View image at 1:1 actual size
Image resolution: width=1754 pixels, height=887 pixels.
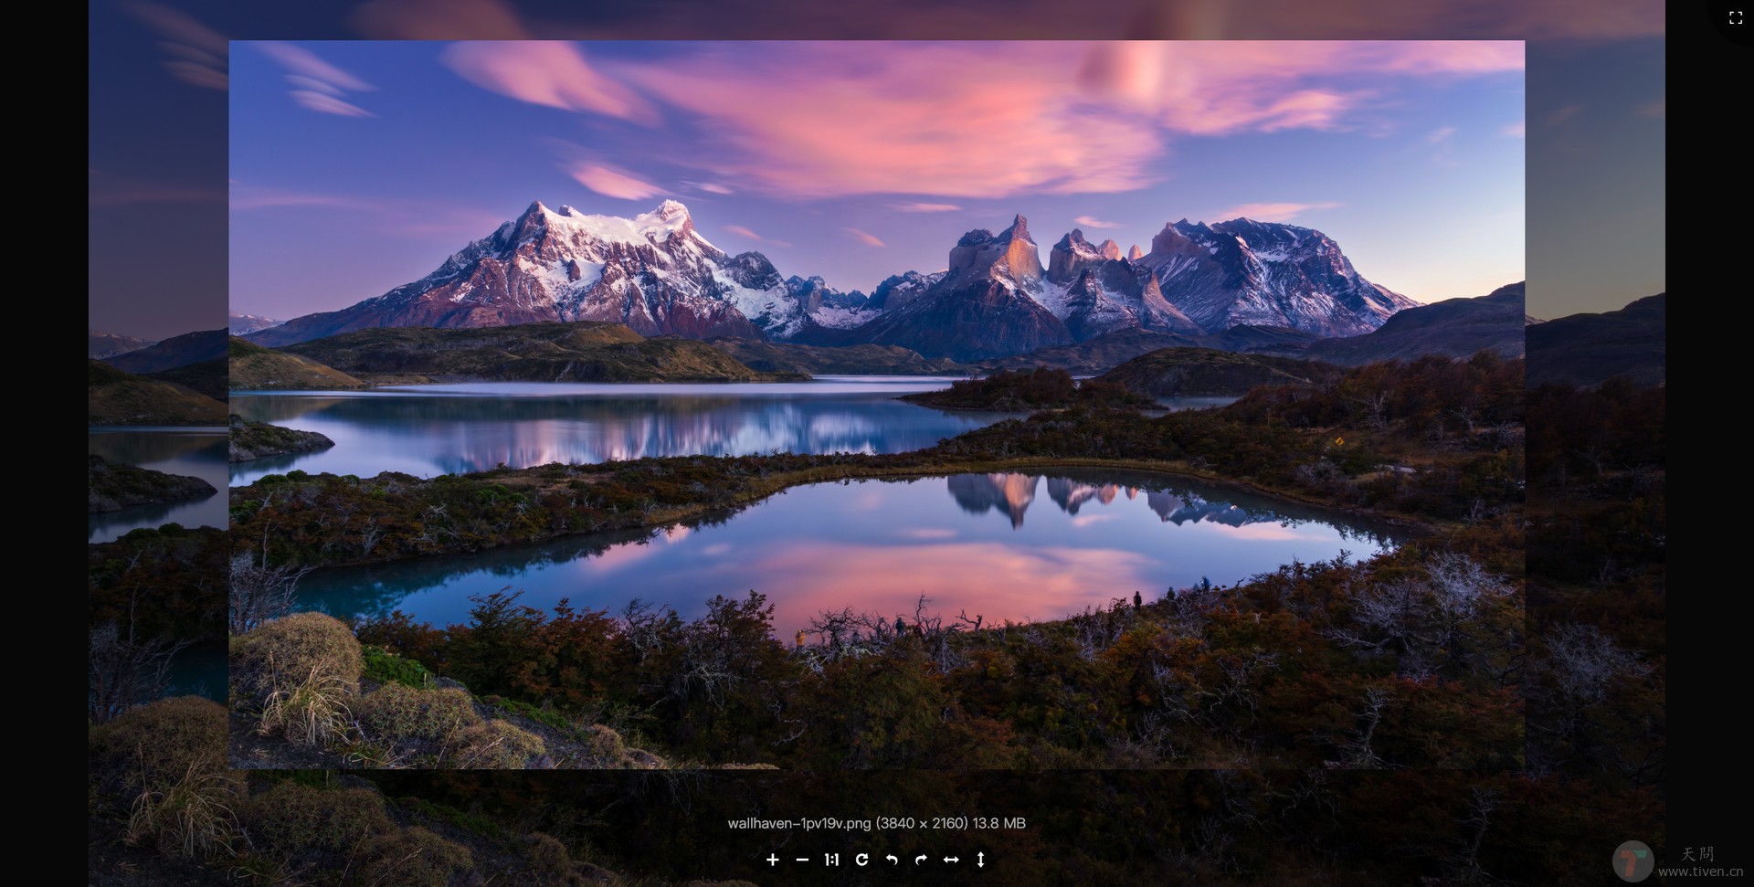(832, 860)
